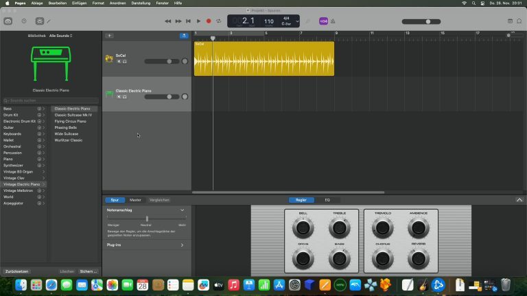Select the Classic Suitcase Mk IV patch
This screenshot has height=296, width=527.
coord(74,115)
